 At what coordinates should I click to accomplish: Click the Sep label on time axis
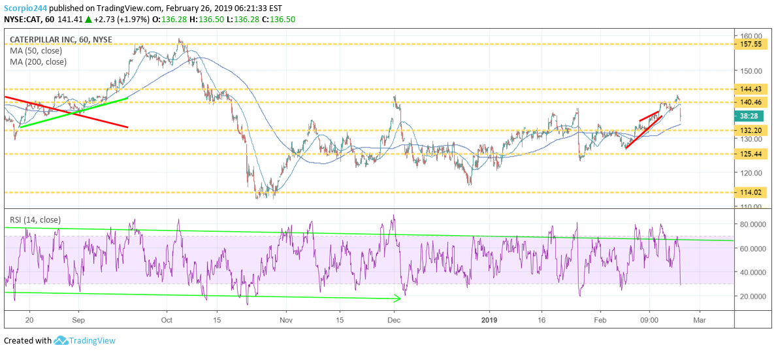pyautogui.click(x=78, y=320)
